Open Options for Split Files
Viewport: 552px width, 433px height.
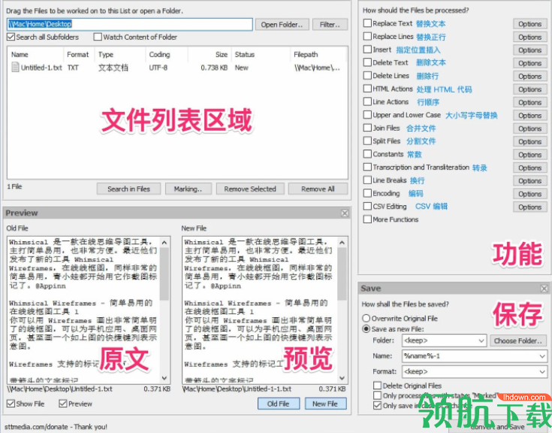(x=529, y=141)
